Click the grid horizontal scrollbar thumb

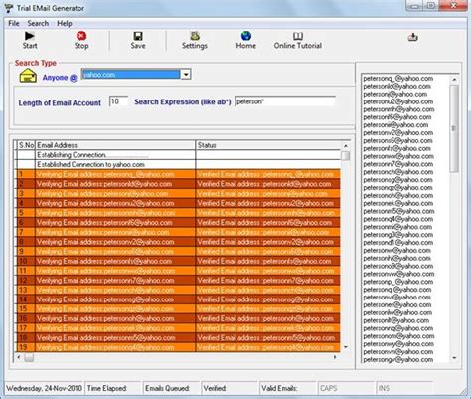pos(29,357)
